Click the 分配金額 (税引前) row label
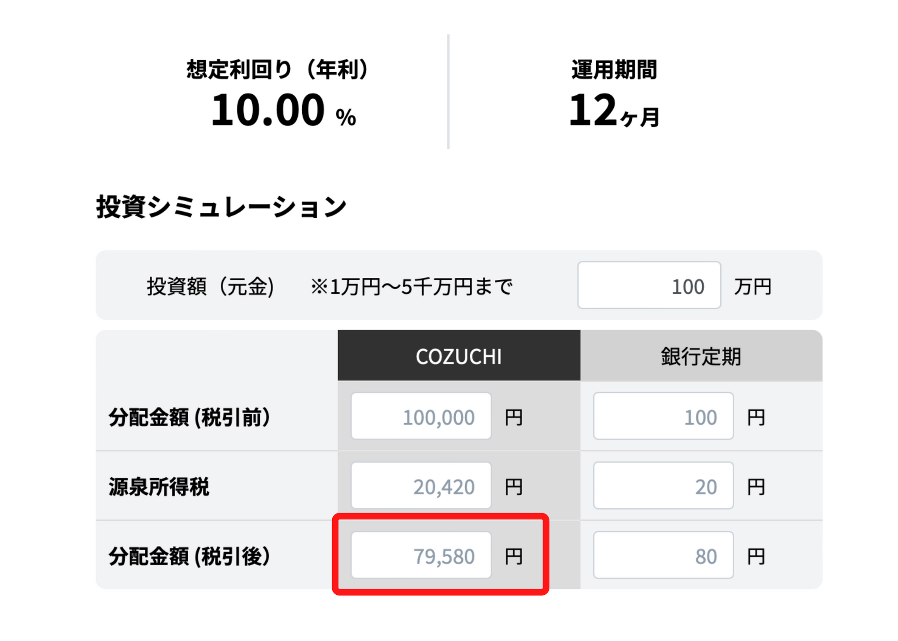 point(189,417)
